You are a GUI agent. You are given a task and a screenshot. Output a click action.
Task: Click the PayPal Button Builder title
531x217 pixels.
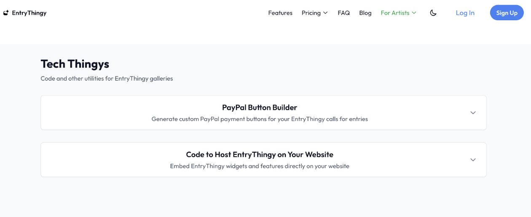pos(260,108)
